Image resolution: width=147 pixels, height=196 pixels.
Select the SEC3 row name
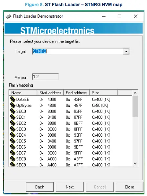(x=21, y=129)
